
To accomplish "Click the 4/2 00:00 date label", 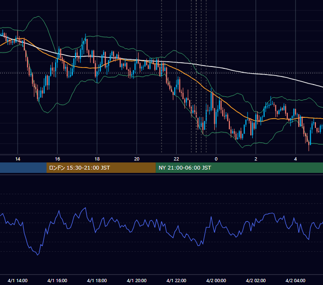I will coord(216,280).
